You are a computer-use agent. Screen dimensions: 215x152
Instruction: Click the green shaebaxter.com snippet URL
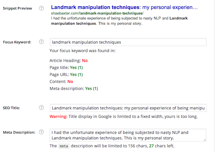97,13
